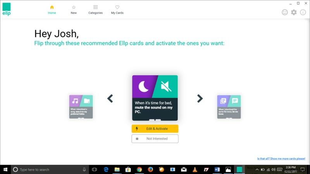Go to My Cards tab

point(117,10)
